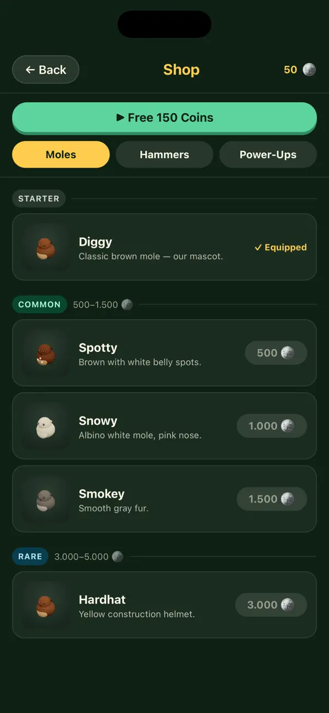Select the Moles tab
Viewport: 329px width, 713px height.
(61, 155)
